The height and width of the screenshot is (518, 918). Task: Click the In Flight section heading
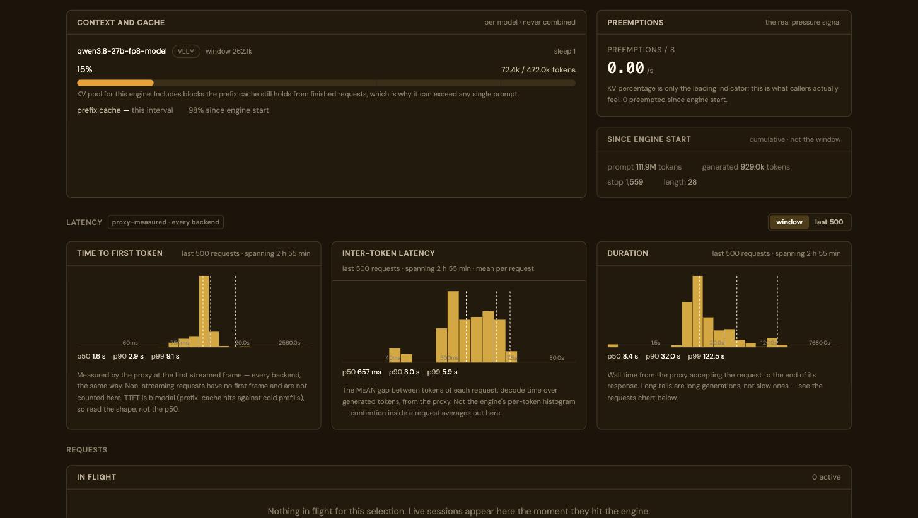(x=96, y=477)
